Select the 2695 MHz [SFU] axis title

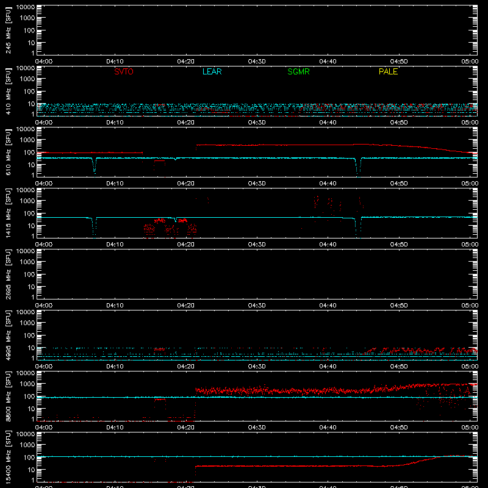[x=9, y=274]
